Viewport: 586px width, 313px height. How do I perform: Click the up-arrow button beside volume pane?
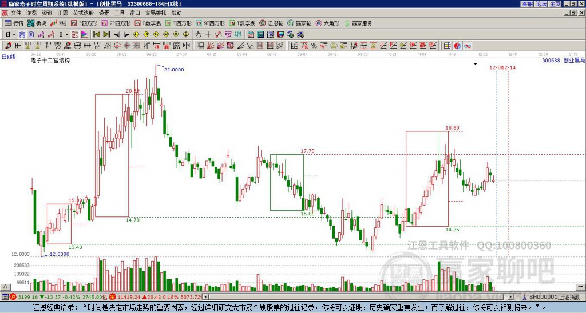[x=5, y=287]
